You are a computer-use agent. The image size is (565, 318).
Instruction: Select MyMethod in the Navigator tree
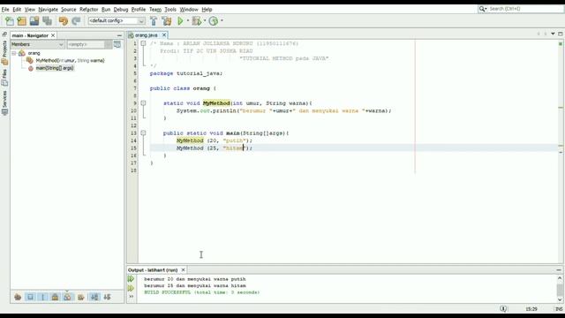(70, 61)
